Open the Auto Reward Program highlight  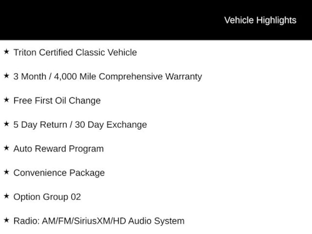click(58, 149)
